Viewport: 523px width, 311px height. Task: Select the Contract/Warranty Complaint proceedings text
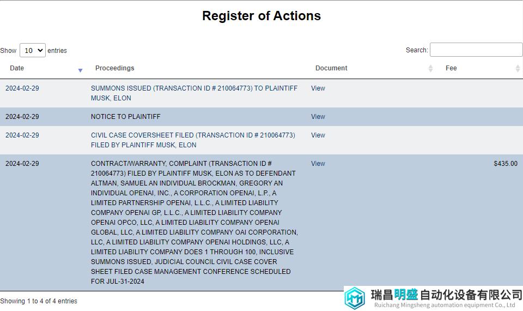coord(194,223)
